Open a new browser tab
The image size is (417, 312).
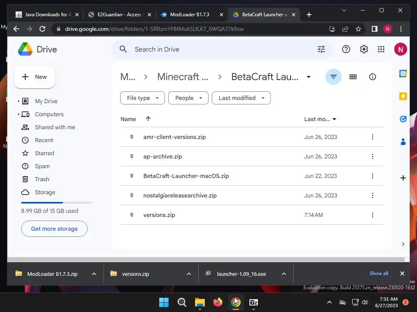[x=309, y=15]
